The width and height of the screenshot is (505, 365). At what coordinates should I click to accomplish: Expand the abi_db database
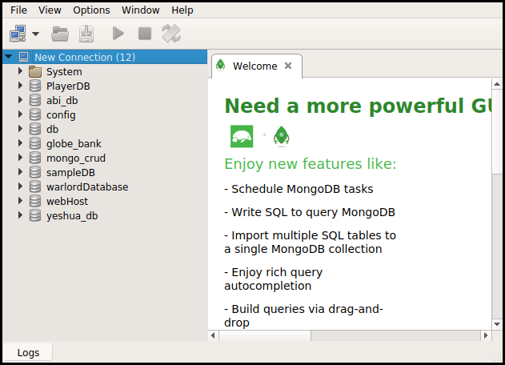(20, 100)
